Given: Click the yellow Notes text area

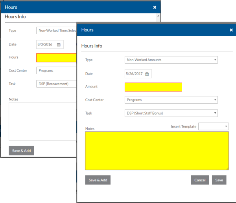Looking at the screenshot, I should pos(157,151).
